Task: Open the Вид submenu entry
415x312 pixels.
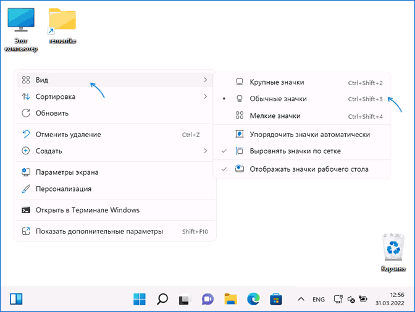Action: point(115,80)
